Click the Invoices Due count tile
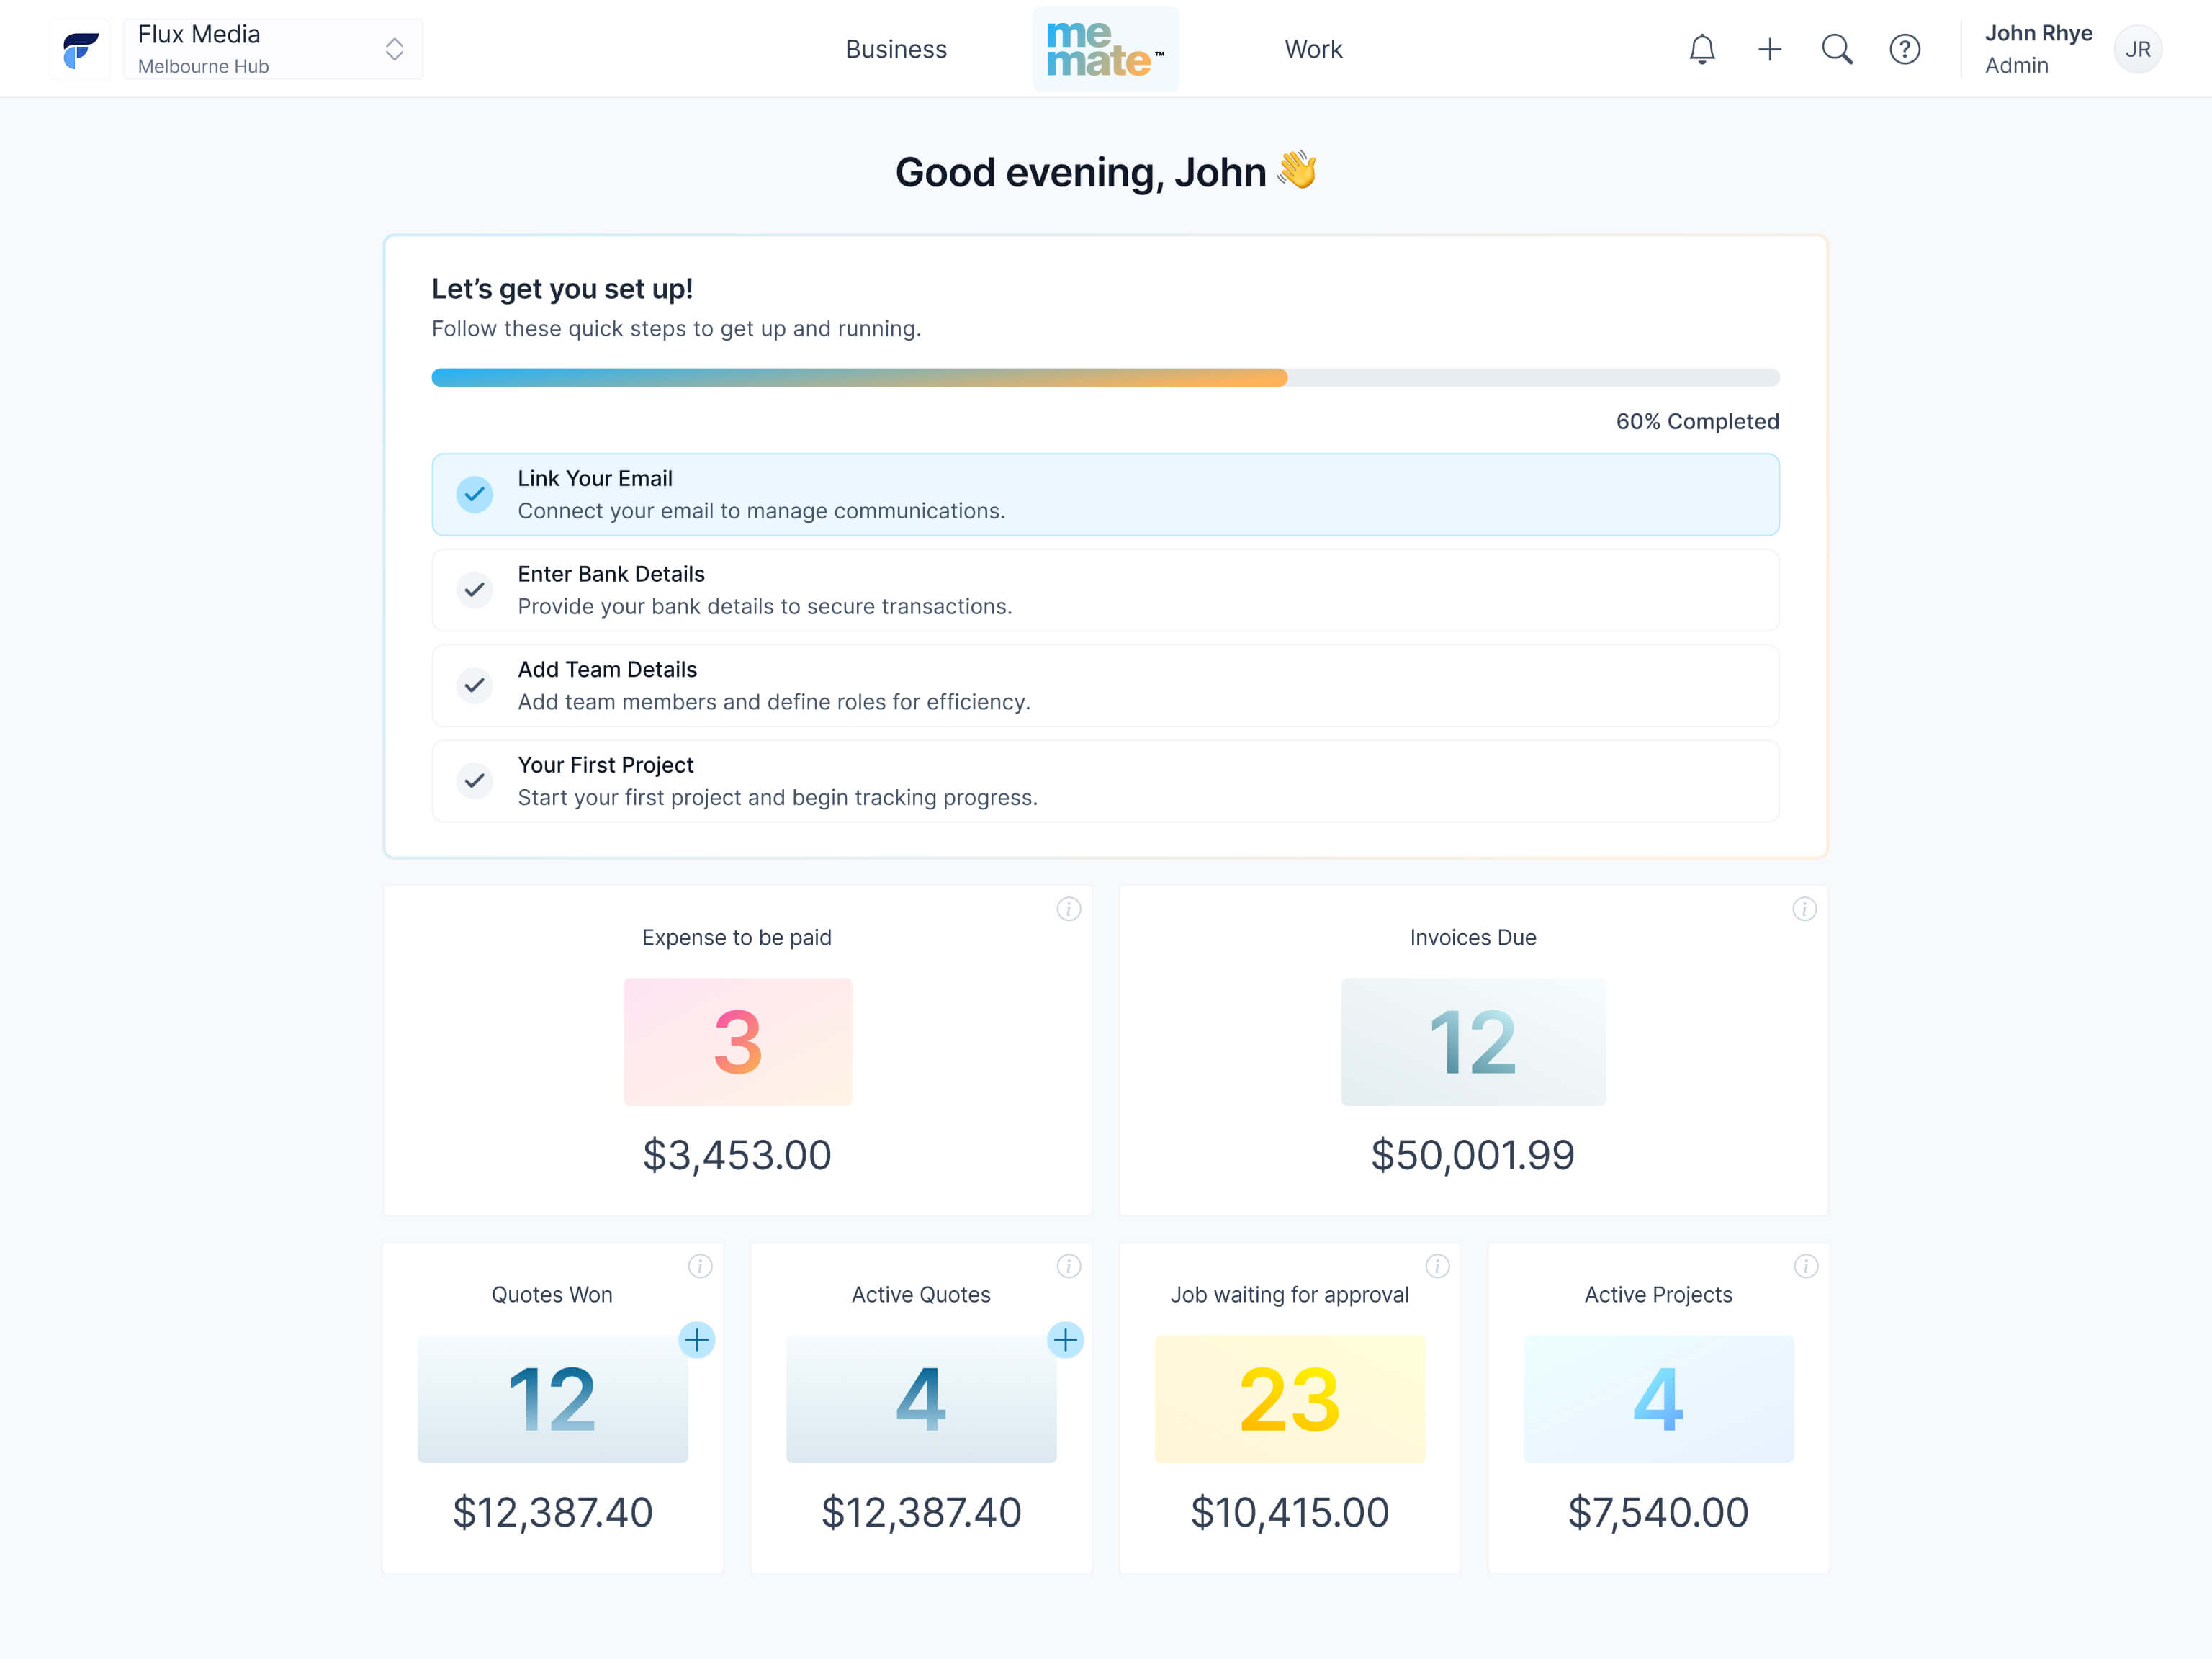This screenshot has width=2212, height=1659. [x=1473, y=1041]
